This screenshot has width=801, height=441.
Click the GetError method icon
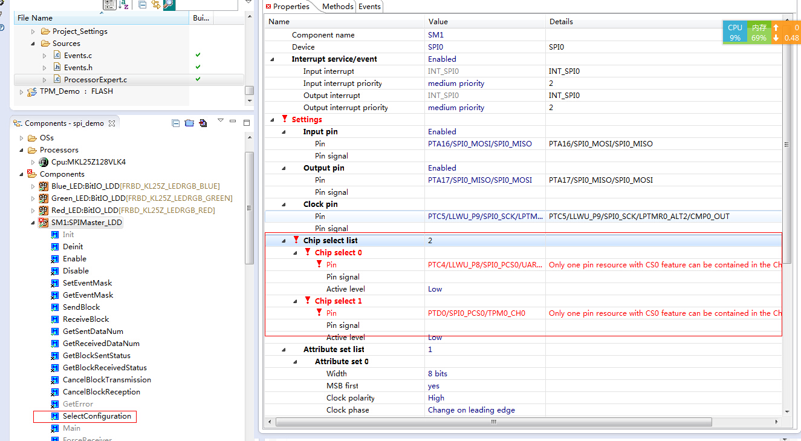[x=55, y=404]
